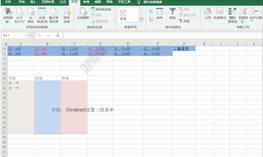Expand Refresh All dropdown arrow
Screen dimensions: 263x157
pos(83,22)
